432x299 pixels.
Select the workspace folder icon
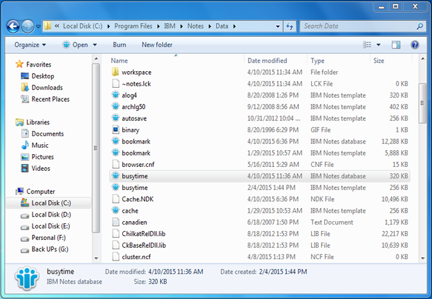(x=115, y=72)
